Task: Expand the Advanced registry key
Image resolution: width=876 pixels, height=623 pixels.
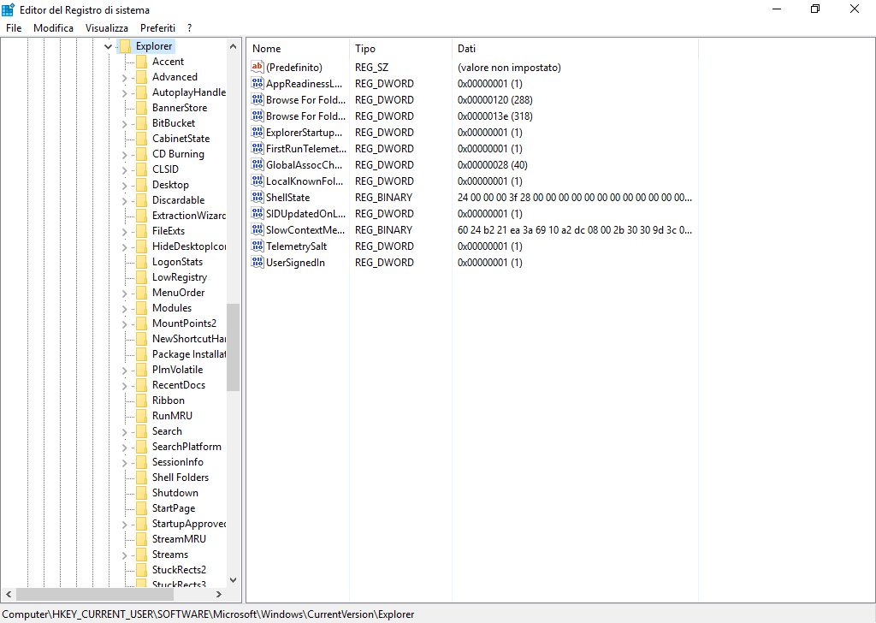Action: 125,77
